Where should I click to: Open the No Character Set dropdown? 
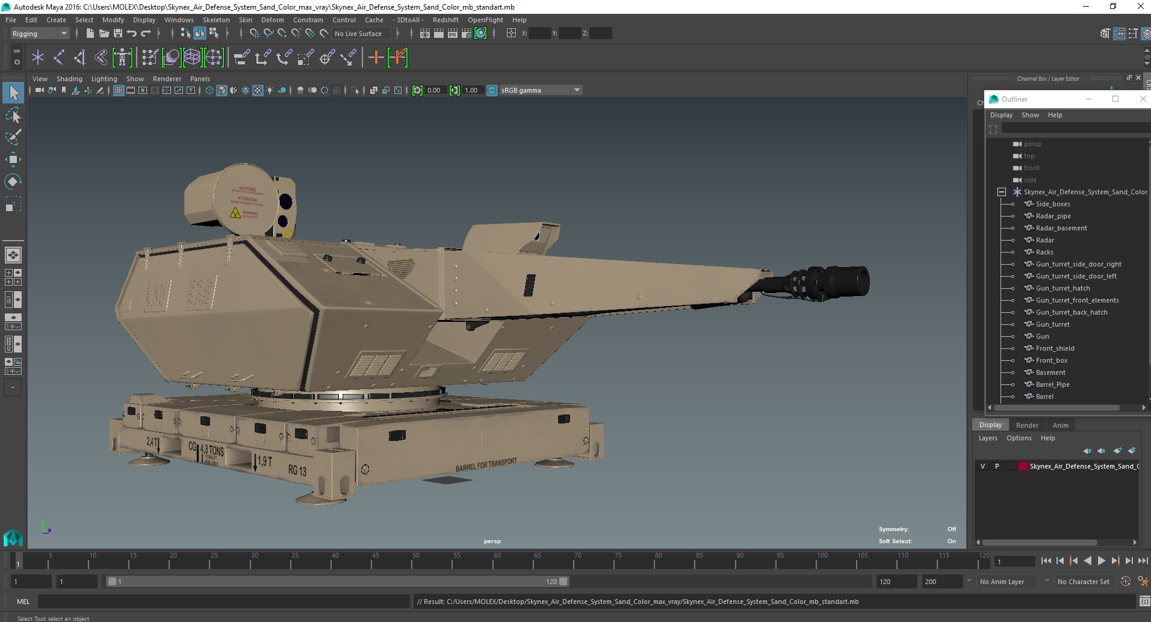point(1084,582)
